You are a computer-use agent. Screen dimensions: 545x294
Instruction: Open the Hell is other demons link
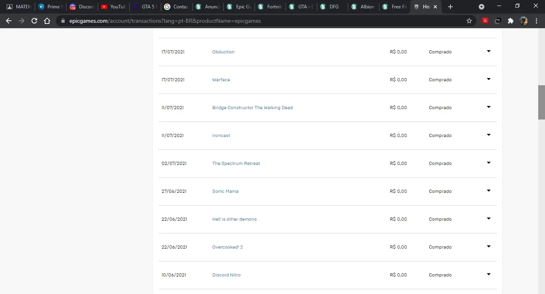click(235, 219)
